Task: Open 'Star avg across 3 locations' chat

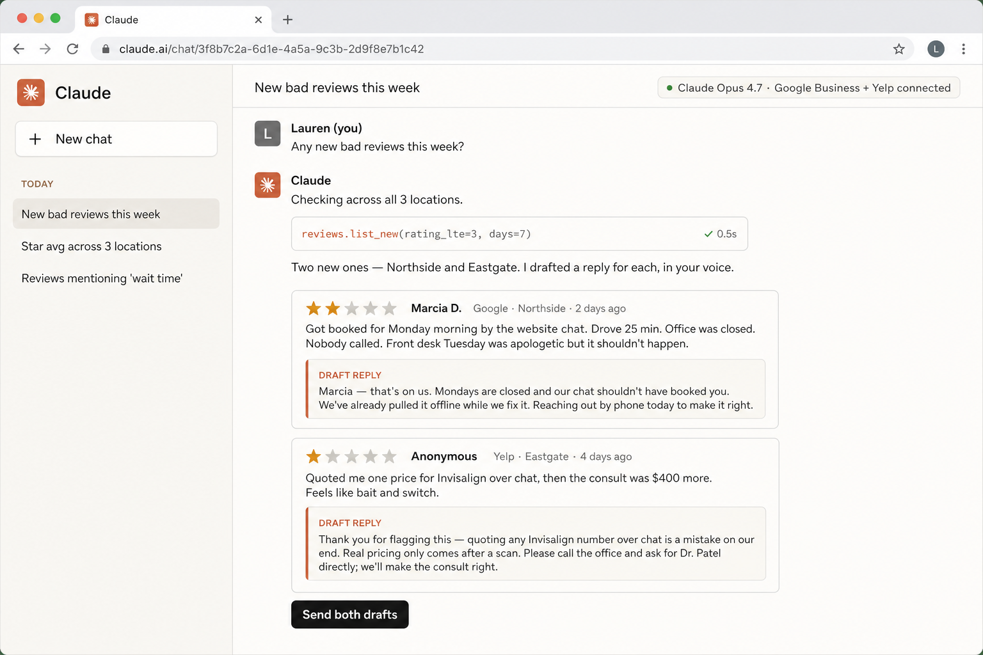Action: pyautogui.click(x=116, y=246)
